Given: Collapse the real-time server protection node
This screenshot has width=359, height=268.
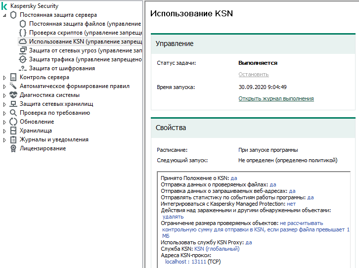Looking at the screenshot, I should pos(5,15).
